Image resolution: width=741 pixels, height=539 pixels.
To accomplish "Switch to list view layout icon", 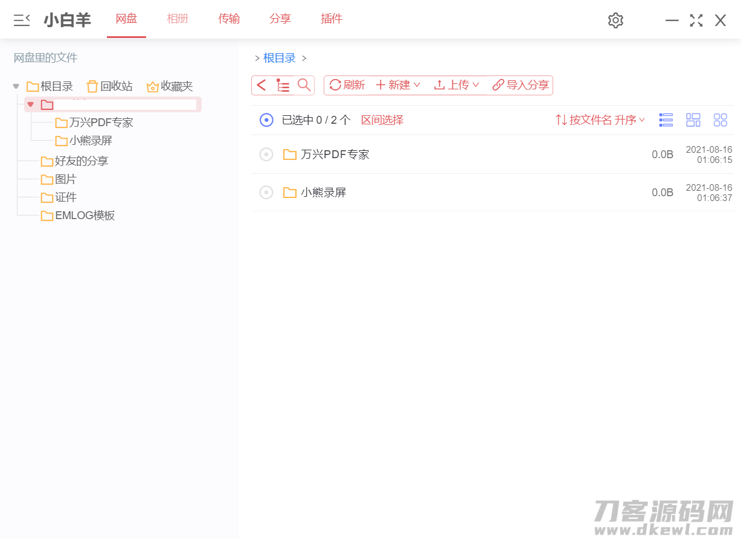I will click(x=666, y=120).
